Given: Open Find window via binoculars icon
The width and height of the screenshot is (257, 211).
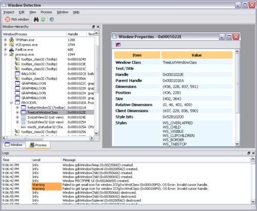Looking at the screenshot, I should (x=36, y=20).
